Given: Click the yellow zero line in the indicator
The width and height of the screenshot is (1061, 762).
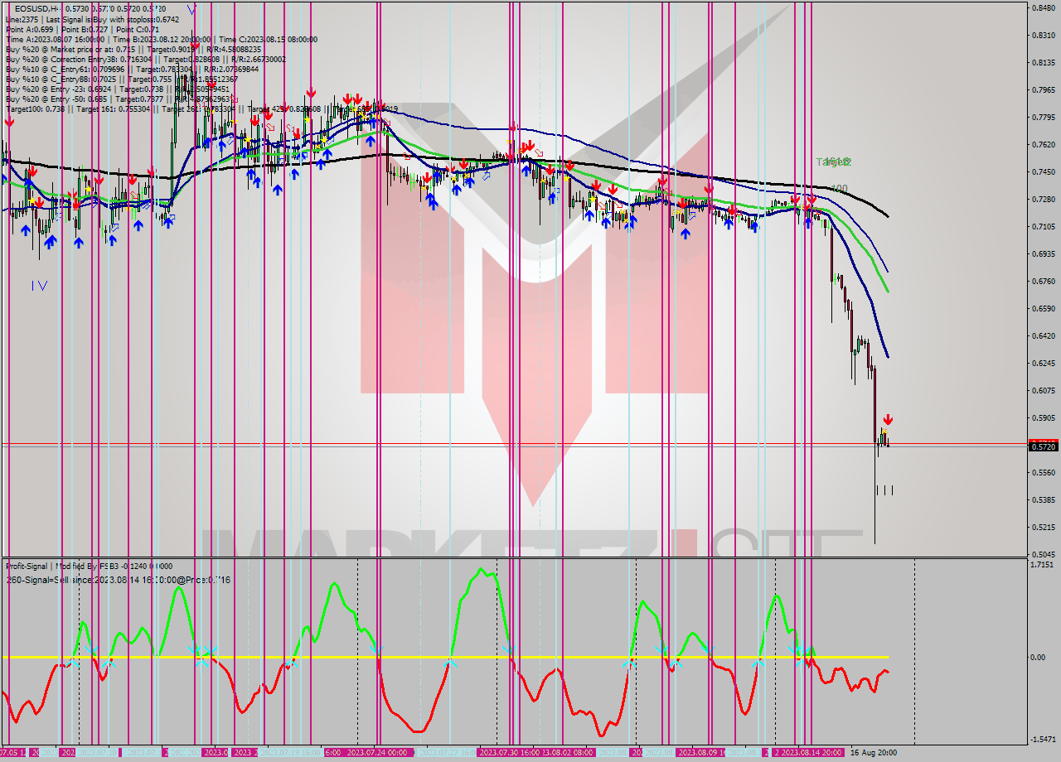Looking at the screenshot, I should coord(444,658).
